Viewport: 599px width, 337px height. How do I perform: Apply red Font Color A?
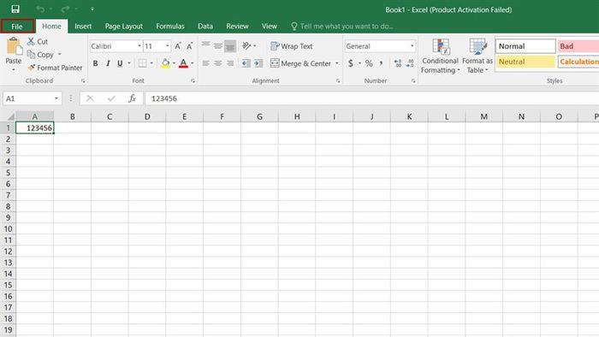tap(183, 63)
